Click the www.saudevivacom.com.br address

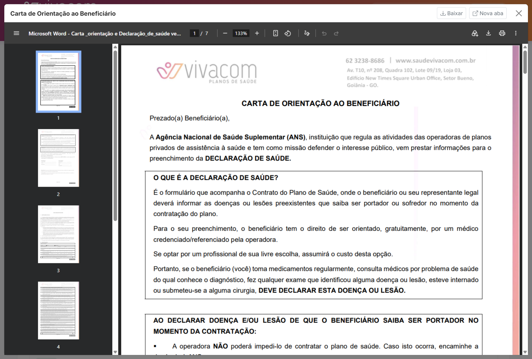point(436,61)
